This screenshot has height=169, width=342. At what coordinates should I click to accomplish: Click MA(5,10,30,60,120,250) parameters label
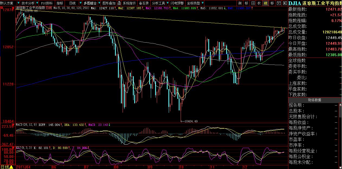(x=71, y=8)
